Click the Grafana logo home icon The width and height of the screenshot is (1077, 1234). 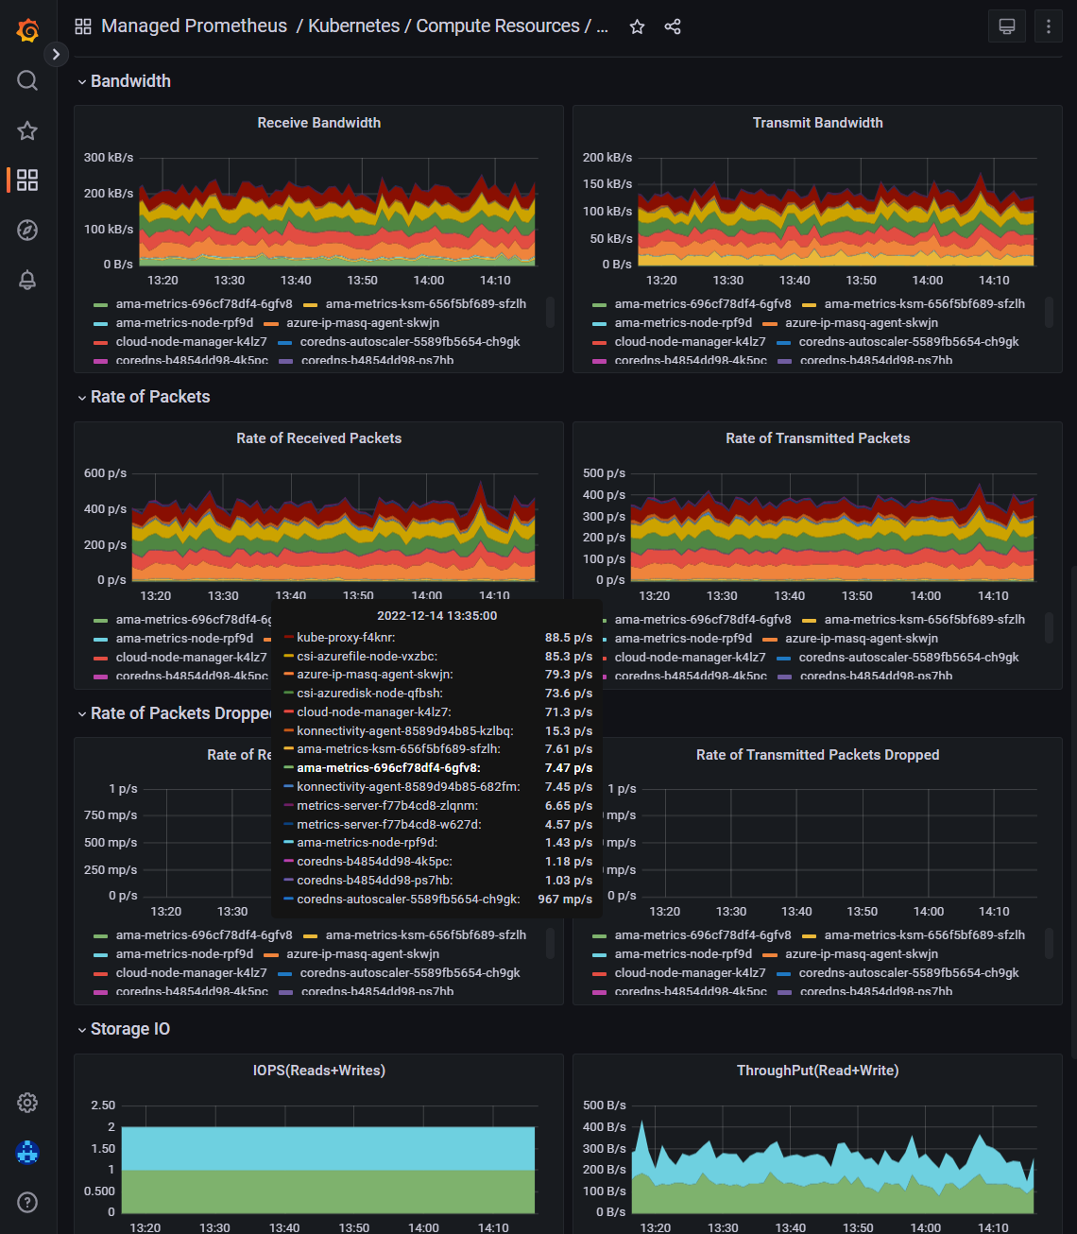pyautogui.click(x=27, y=30)
